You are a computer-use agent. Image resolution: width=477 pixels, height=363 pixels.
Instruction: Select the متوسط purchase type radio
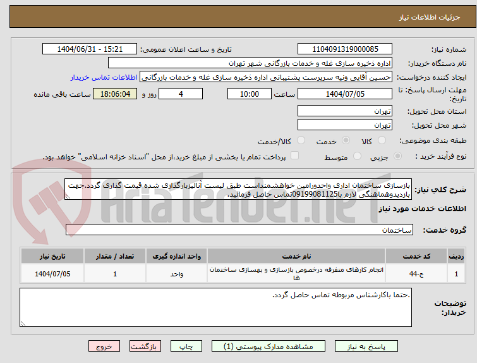[x=357, y=156]
